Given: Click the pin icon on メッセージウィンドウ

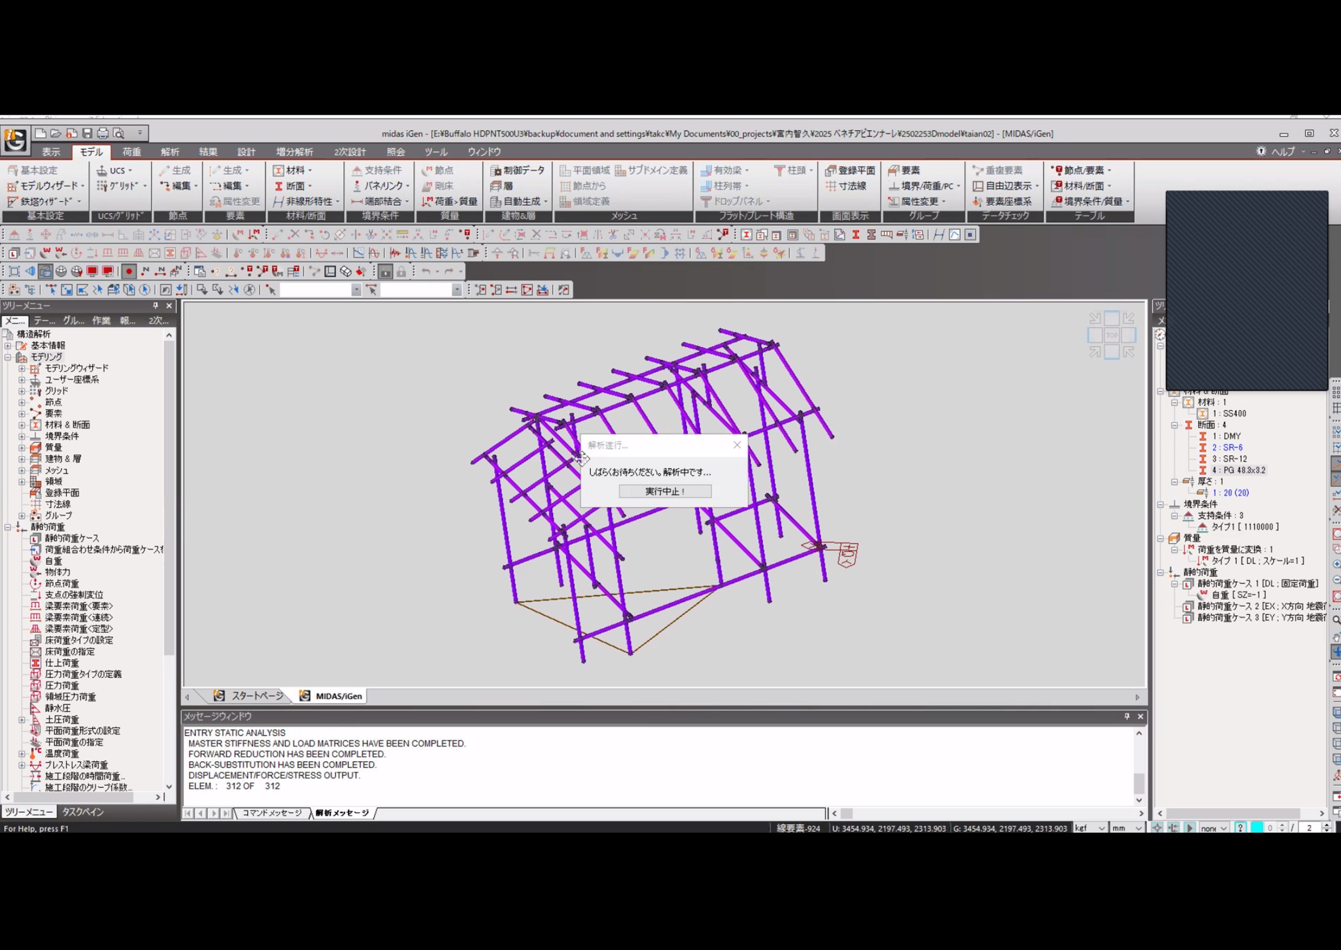Looking at the screenshot, I should click(1127, 716).
